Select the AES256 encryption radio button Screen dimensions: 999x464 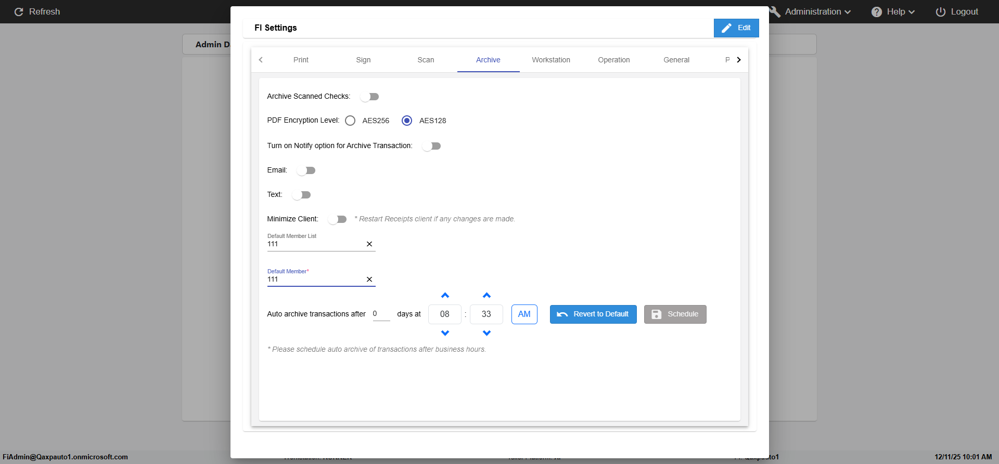pos(350,121)
